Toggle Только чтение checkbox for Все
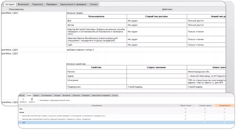 click(185, 109)
